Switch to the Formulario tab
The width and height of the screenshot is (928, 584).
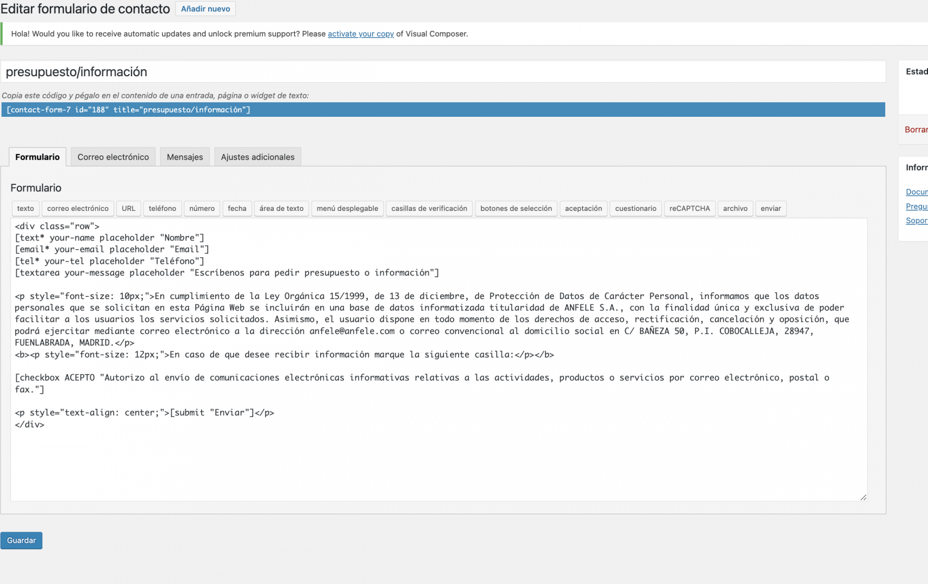(x=37, y=157)
